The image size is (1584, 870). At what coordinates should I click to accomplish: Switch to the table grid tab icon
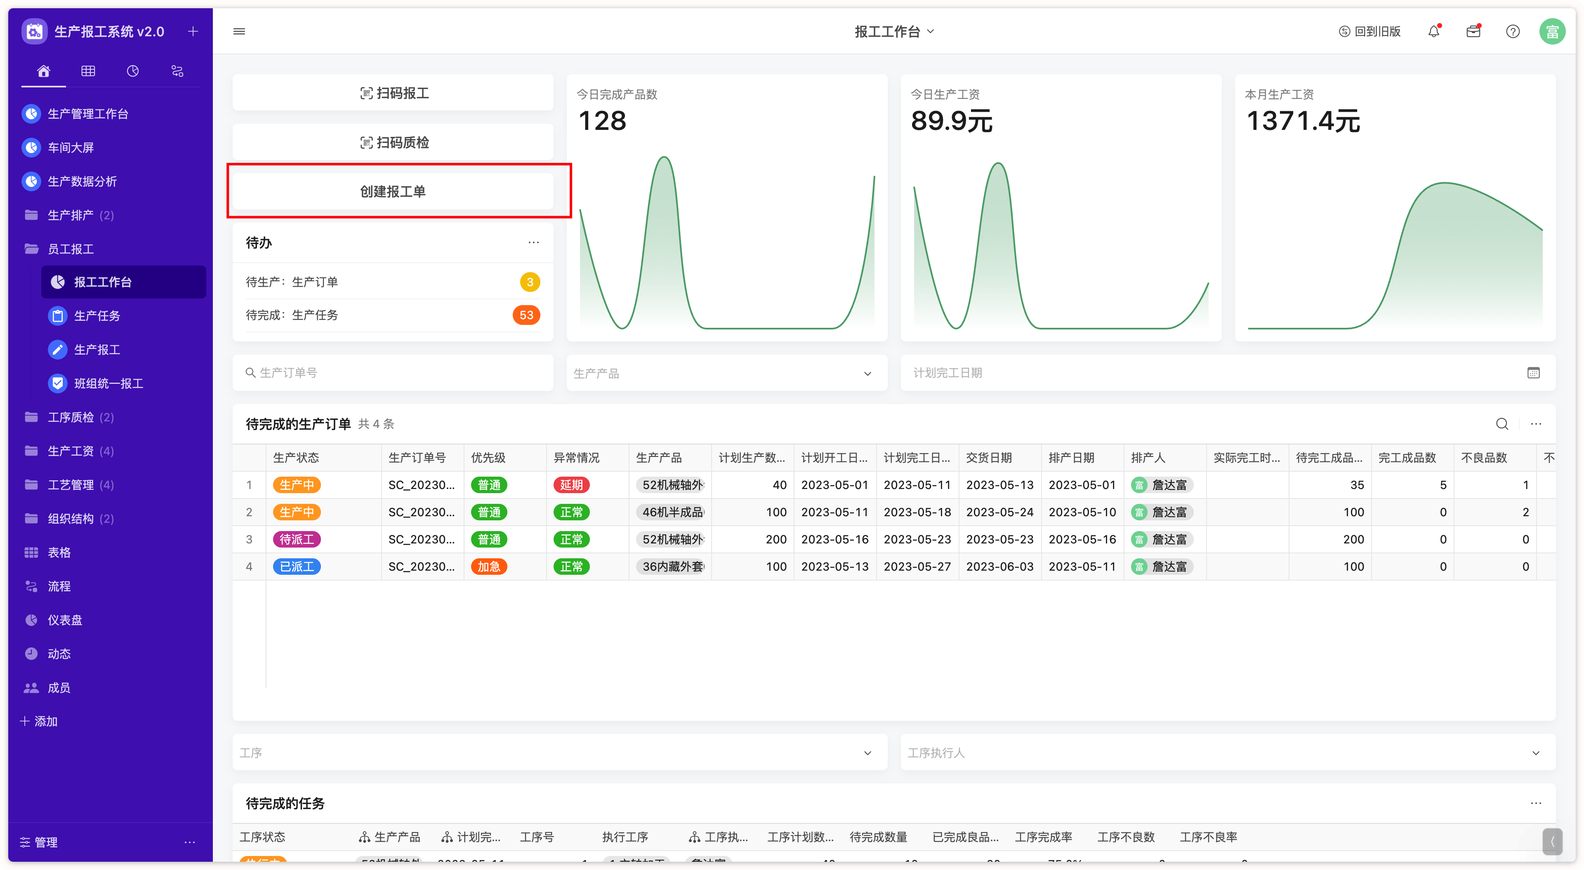click(x=88, y=71)
